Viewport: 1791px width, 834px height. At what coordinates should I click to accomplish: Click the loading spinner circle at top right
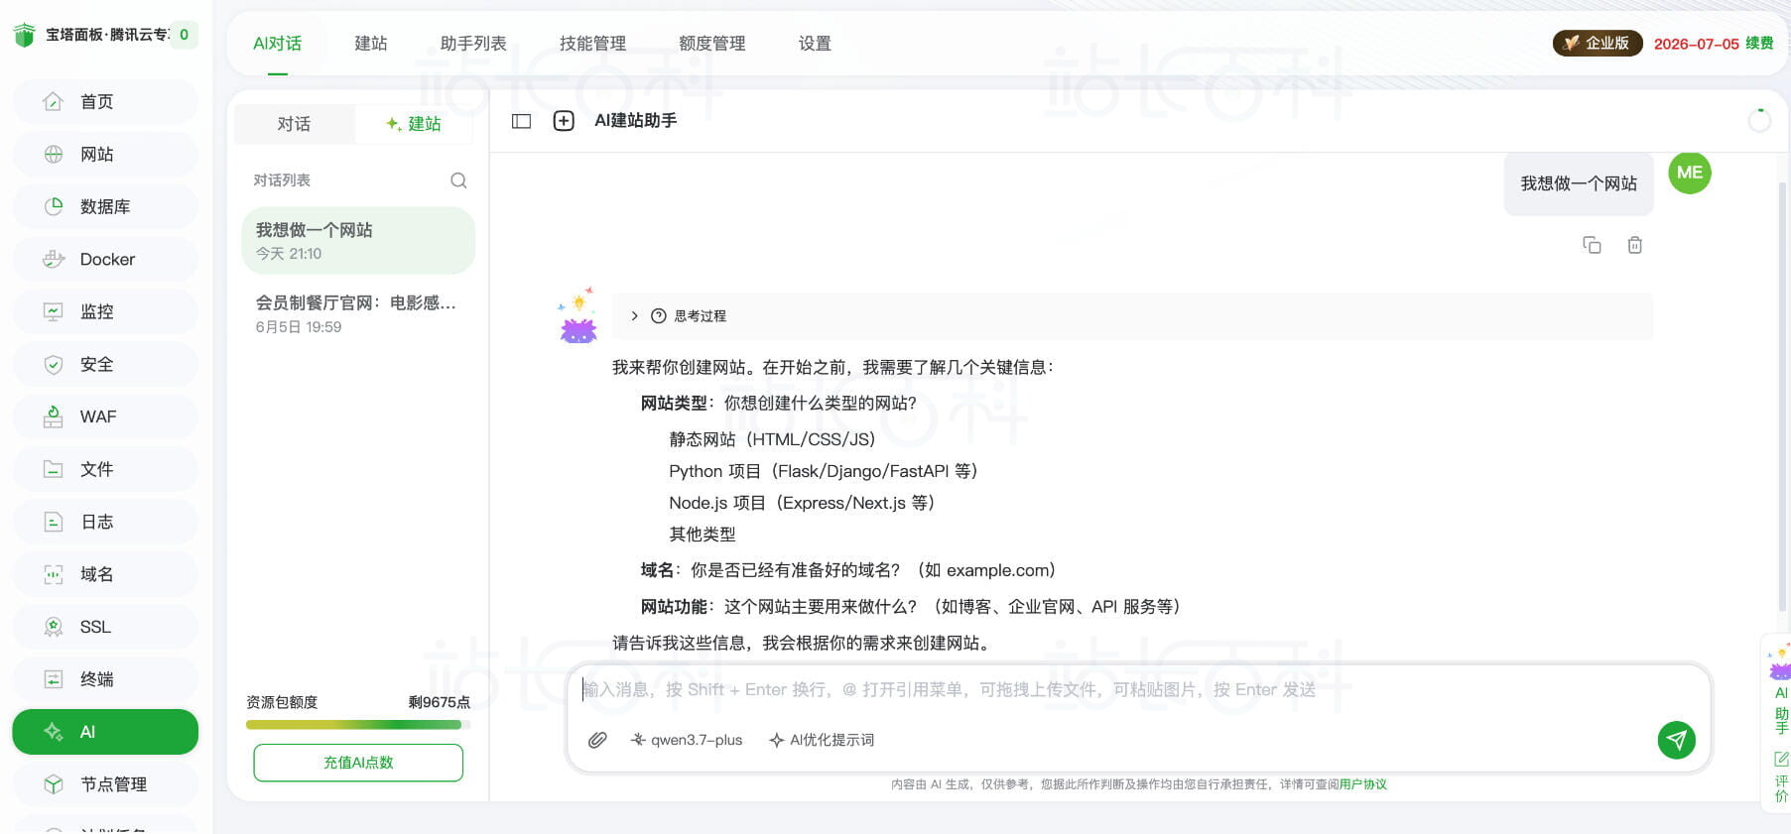1759,121
